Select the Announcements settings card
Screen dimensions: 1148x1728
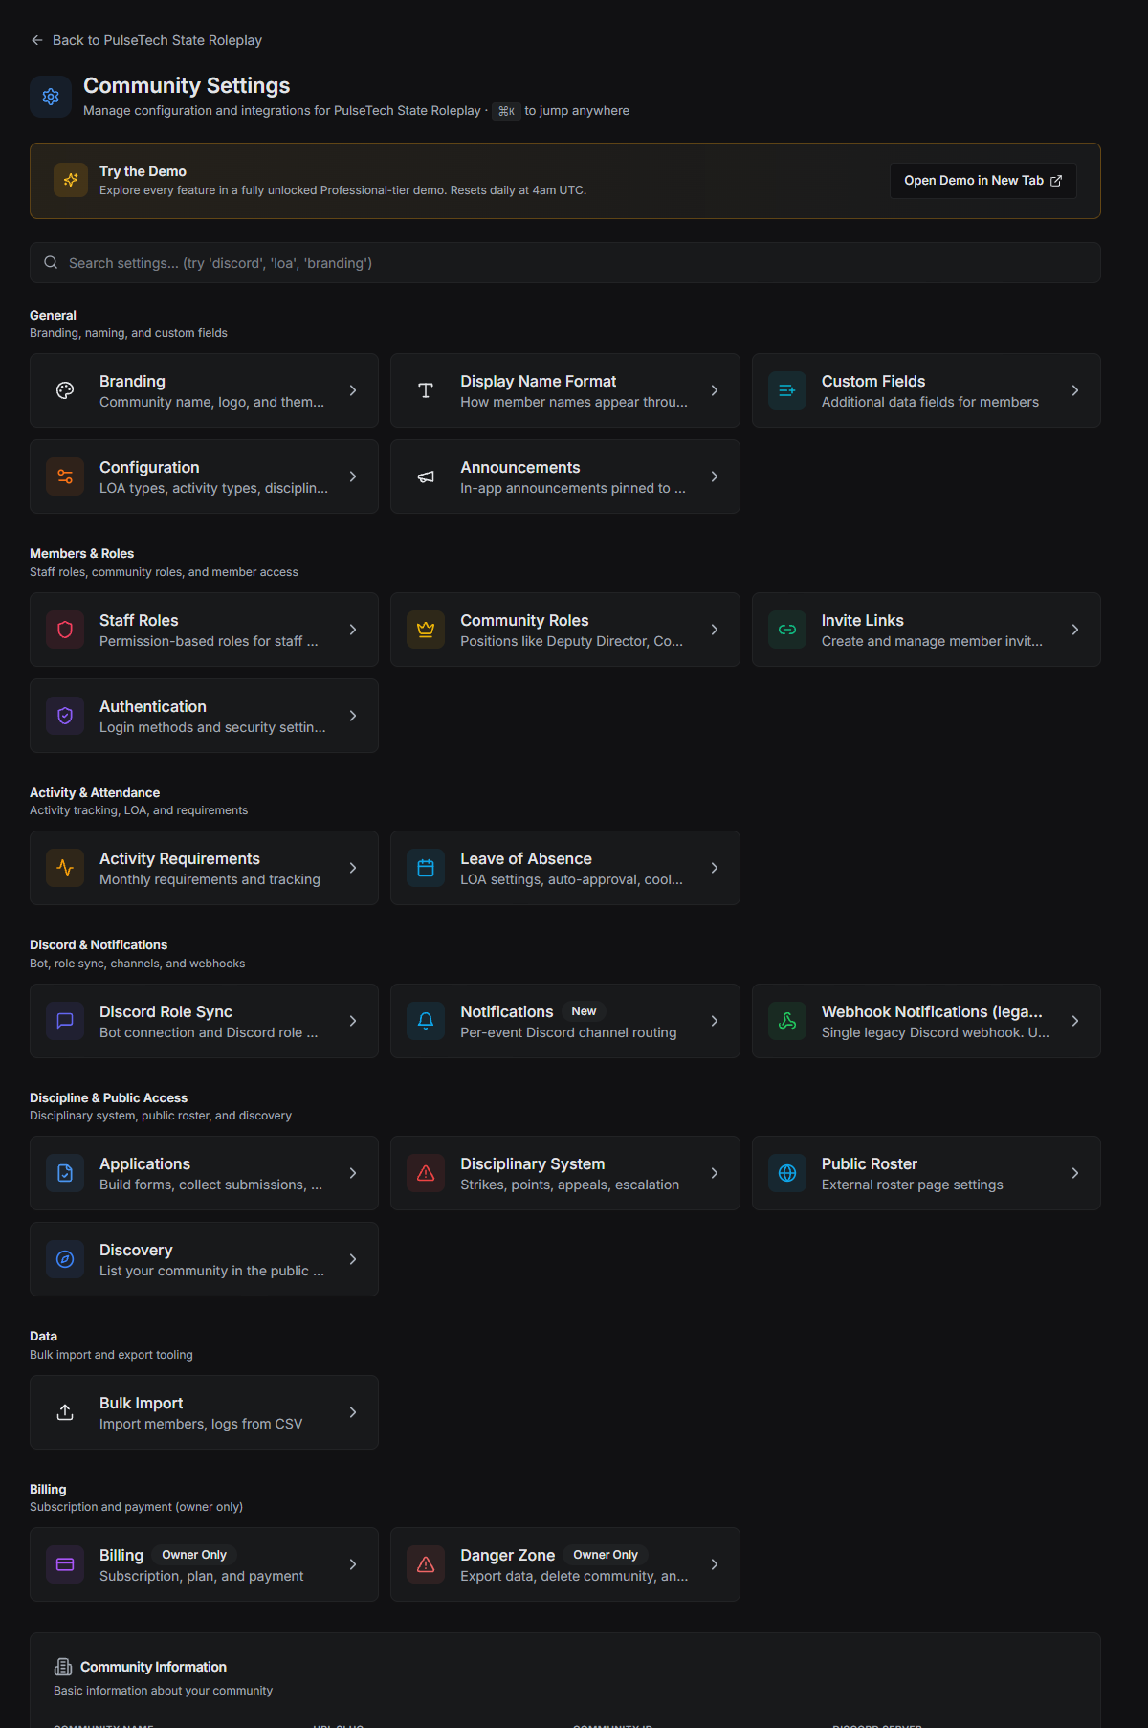tap(565, 476)
